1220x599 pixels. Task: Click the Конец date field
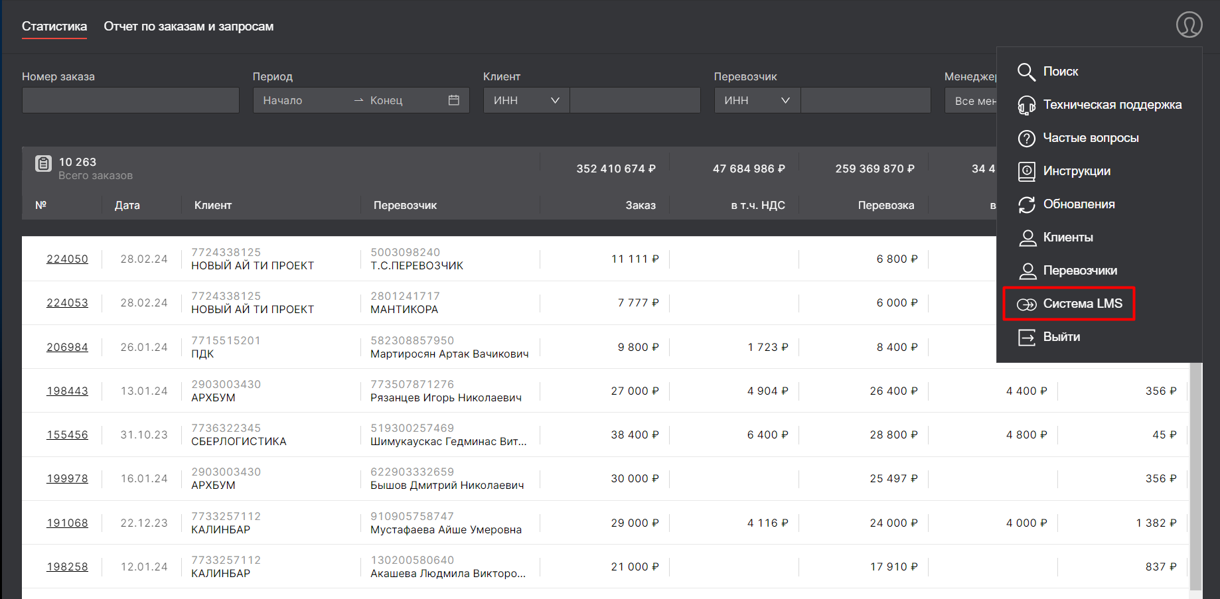click(405, 100)
